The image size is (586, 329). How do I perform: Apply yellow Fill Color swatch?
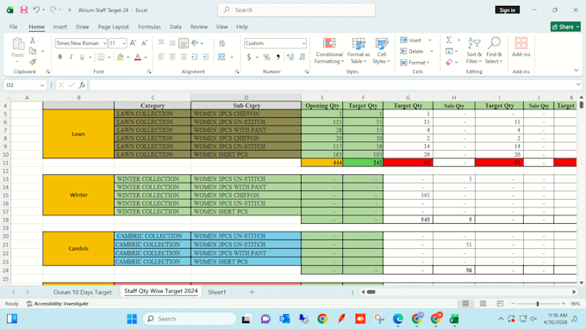[x=121, y=57]
